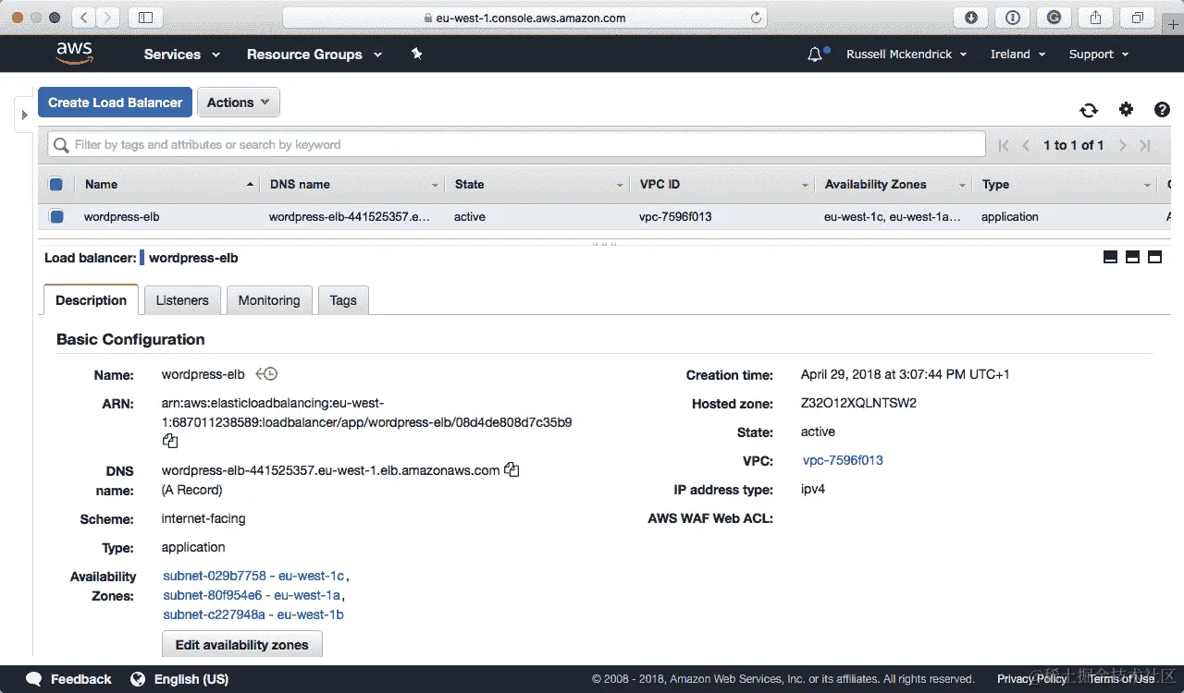Sort by the Name column
1184x693 pixels.
[166, 185]
